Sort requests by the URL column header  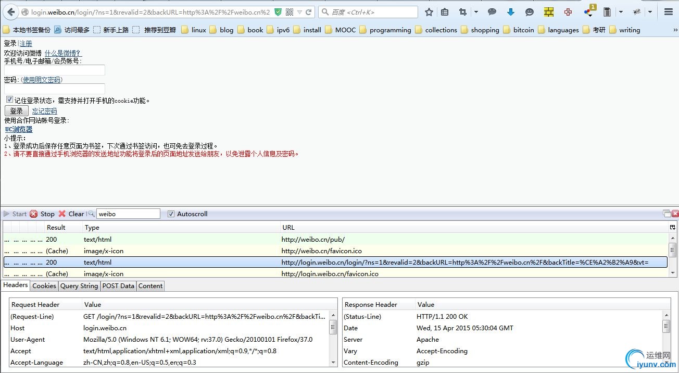[474, 227]
